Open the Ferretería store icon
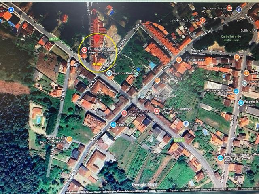This screenshot has width=259, height=194. point(241,103)
